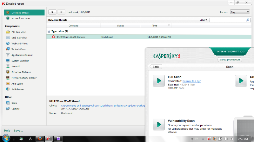Click the volume icon in system tray

[226, 139]
